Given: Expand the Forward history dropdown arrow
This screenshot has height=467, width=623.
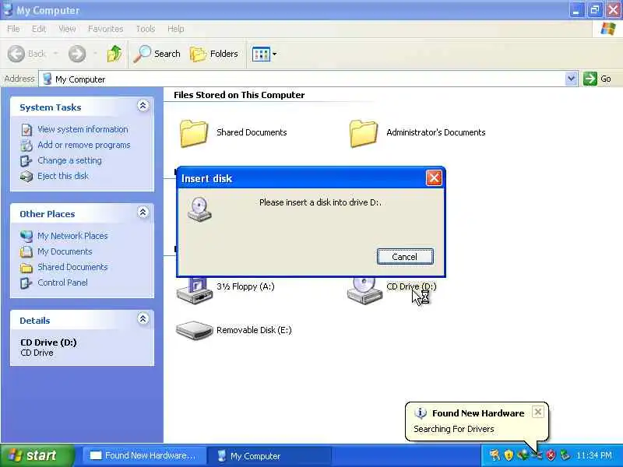Looking at the screenshot, I should pyautogui.click(x=95, y=54).
